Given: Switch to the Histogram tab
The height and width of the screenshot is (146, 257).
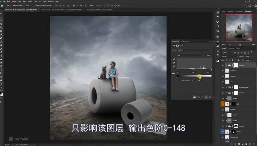Looking at the screenshot, I should (x=239, y=11).
